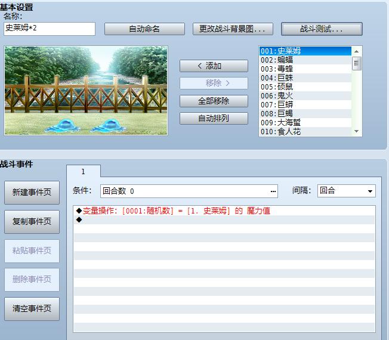The image size is (389, 340).
Task: Click 删除事件页 button
Action: click(32, 280)
